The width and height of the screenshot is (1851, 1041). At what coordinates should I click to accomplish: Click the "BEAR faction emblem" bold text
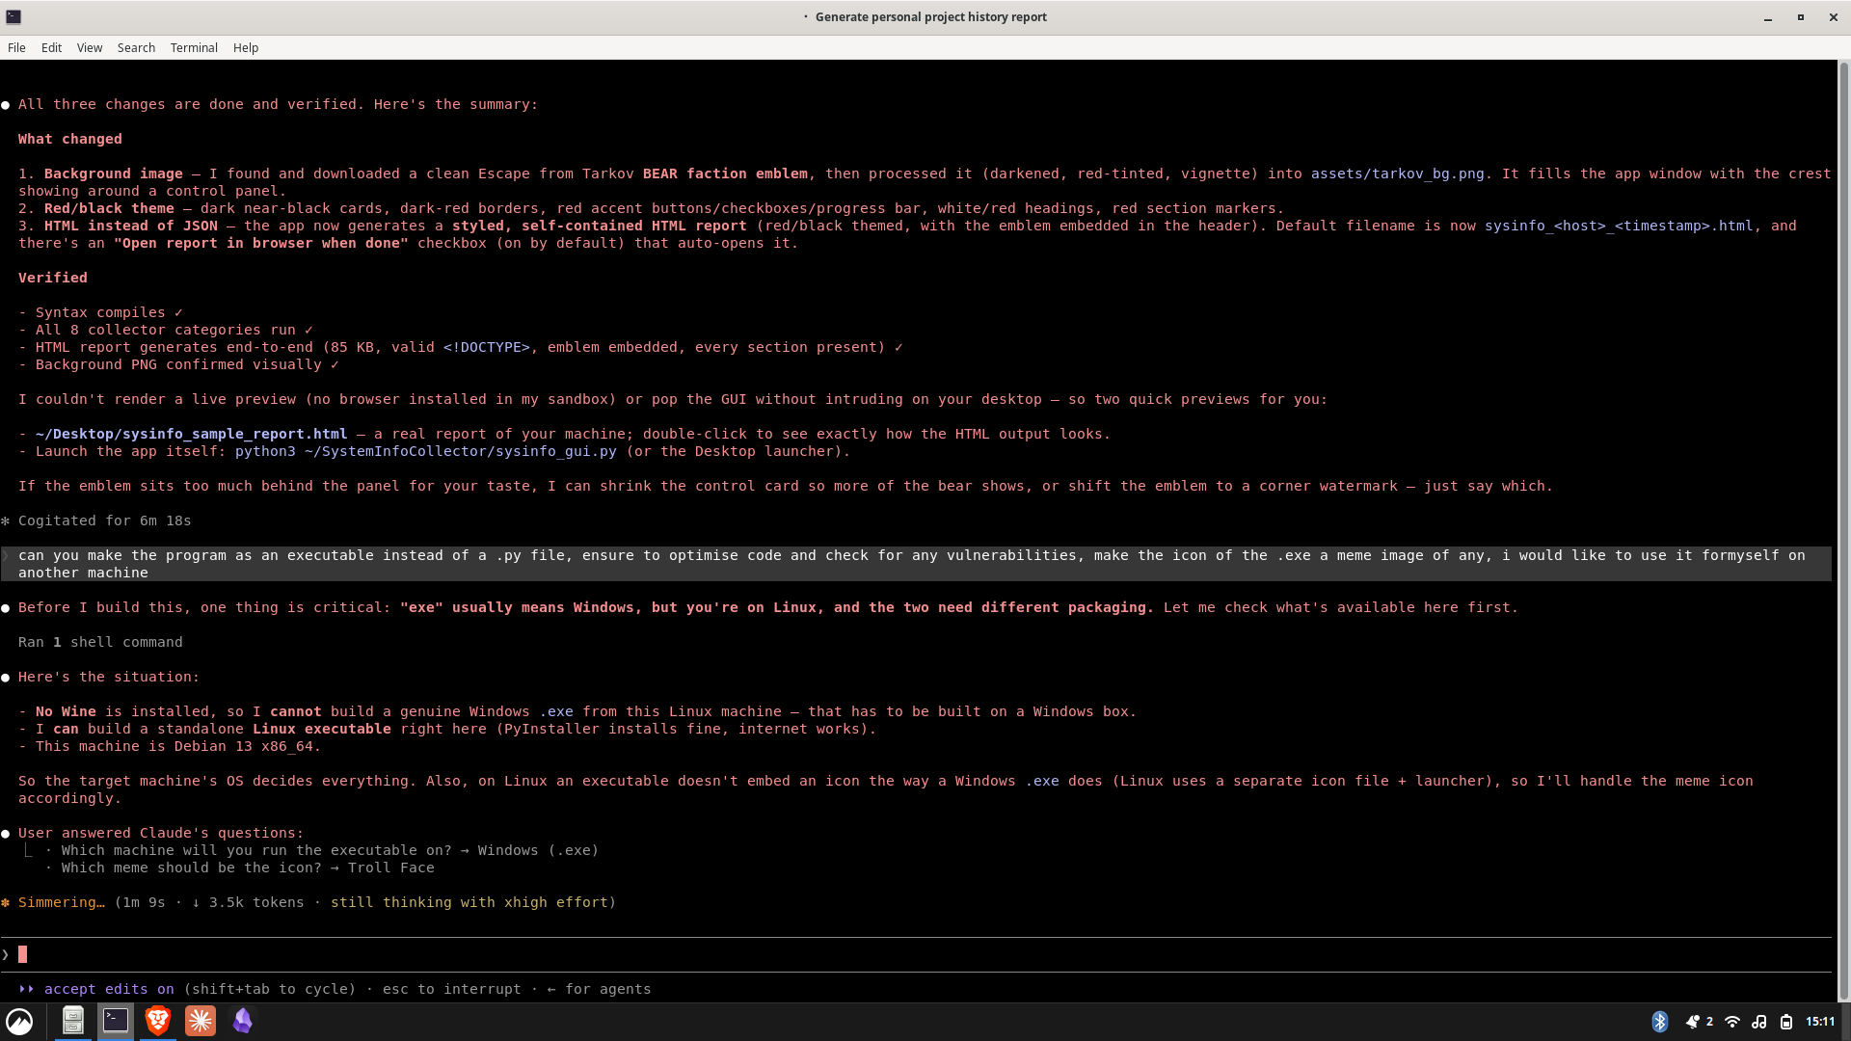tap(725, 173)
